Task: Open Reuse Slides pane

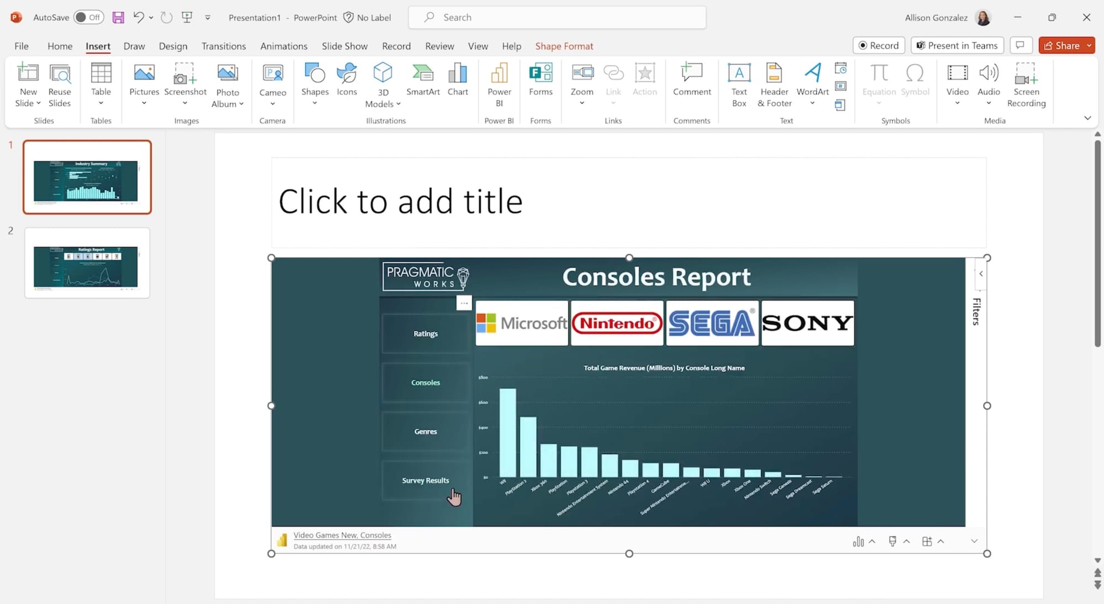Action: 60,85
